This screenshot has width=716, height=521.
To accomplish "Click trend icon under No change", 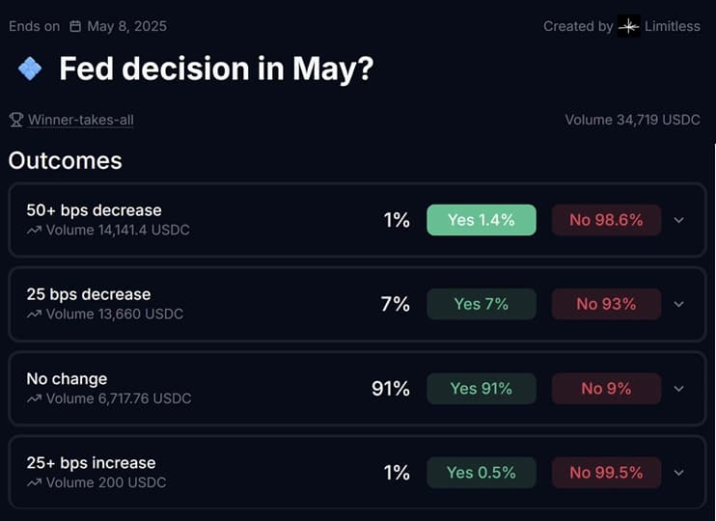I will (x=34, y=398).
